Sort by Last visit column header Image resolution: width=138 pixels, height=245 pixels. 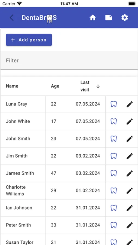[x=85, y=86]
